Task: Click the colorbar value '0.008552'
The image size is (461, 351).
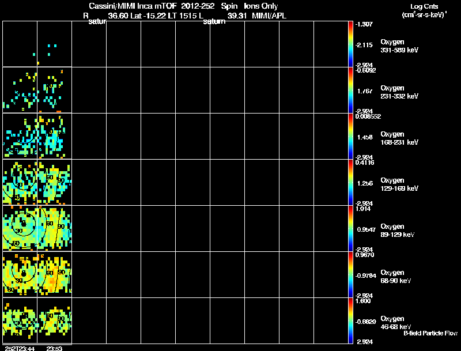Action: click(x=368, y=116)
